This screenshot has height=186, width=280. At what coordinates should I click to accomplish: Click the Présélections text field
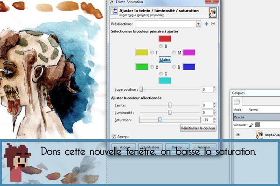pyautogui.click(x=166, y=24)
